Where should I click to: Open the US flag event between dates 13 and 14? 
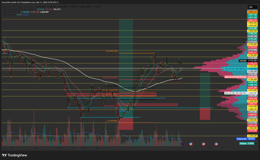(203, 144)
